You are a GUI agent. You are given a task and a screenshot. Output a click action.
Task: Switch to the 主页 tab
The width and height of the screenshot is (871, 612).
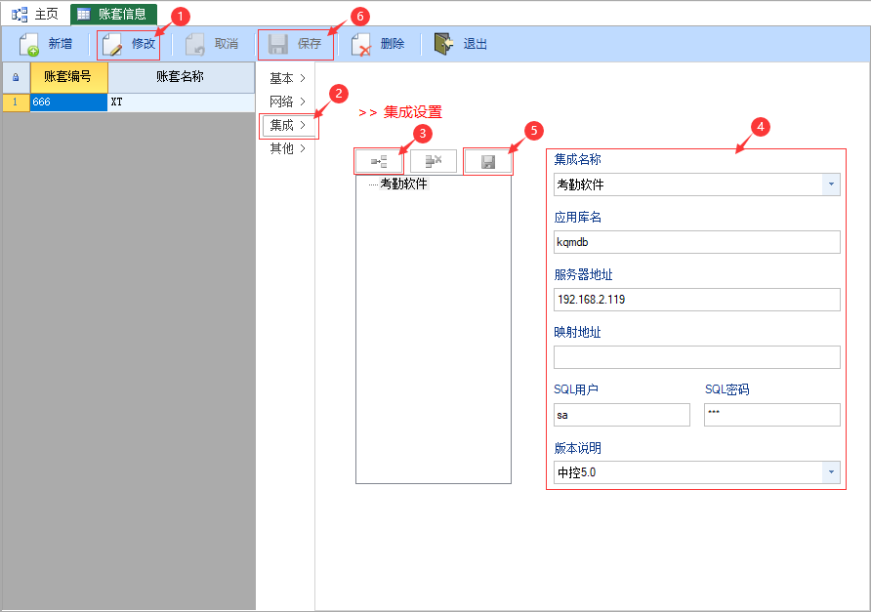pyautogui.click(x=35, y=14)
